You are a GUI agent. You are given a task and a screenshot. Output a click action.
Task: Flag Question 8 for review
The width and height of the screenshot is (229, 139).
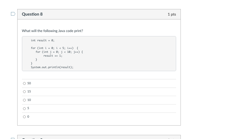tap(13, 14)
